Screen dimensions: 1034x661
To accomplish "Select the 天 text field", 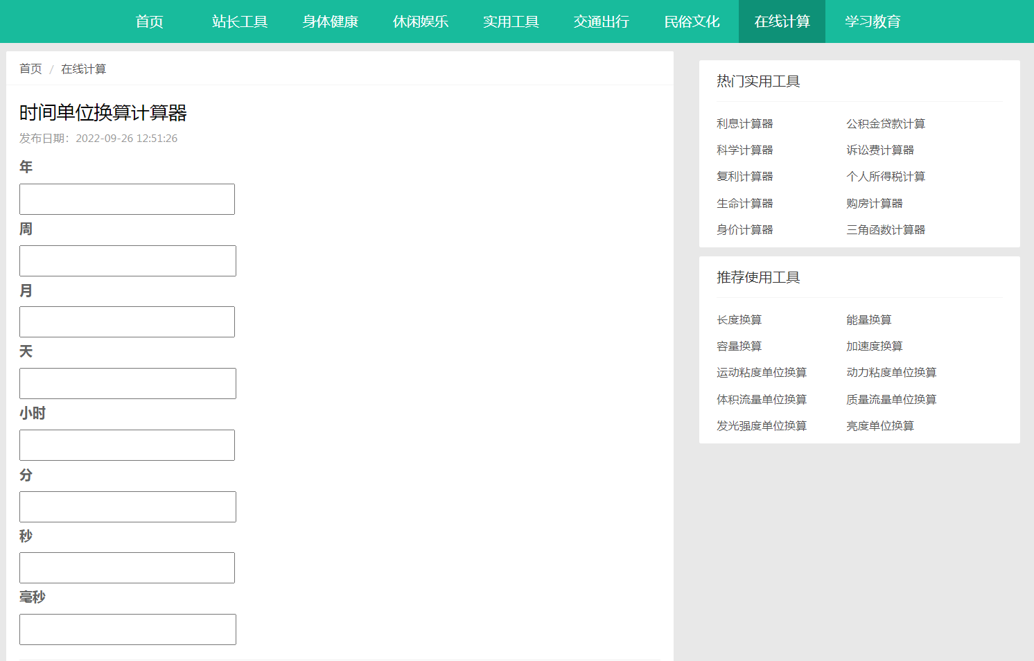I will 128,383.
